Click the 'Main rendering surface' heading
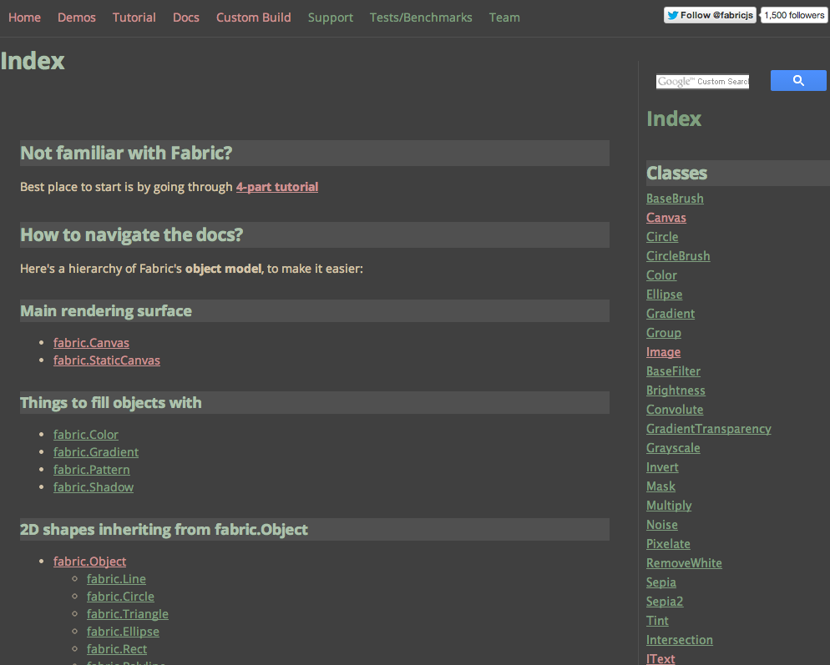This screenshot has width=830, height=665. click(x=315, y=311)
